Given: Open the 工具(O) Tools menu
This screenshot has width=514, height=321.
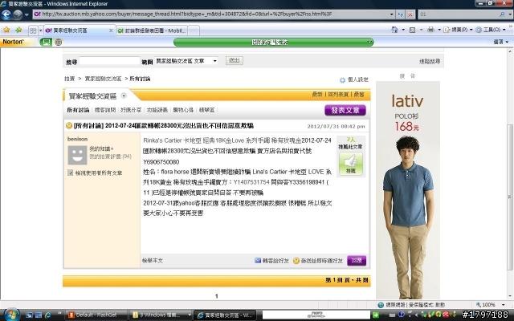Looking at the screenshot, I should click(x=491, y=30).
